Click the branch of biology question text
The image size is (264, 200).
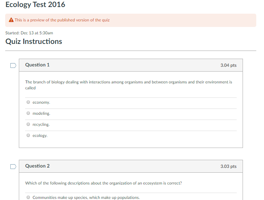tap(128, 82)
